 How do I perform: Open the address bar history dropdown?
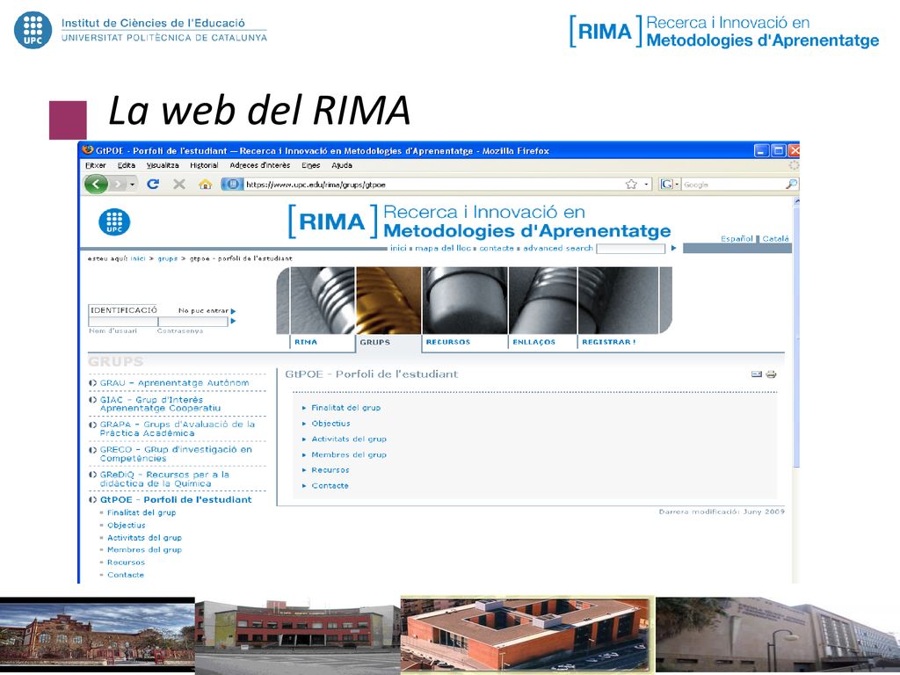[646, 185]
